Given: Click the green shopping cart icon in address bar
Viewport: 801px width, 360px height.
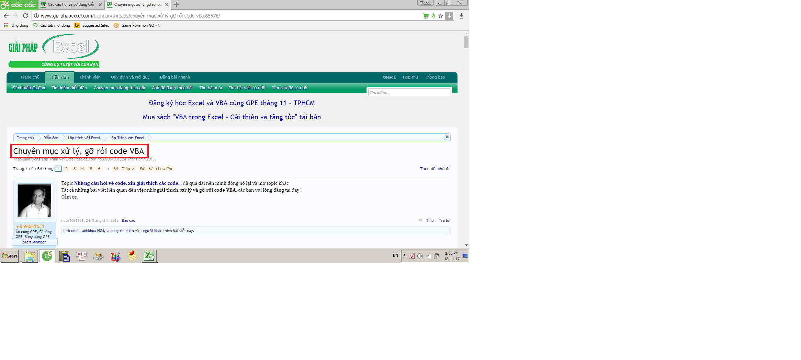Looking at the screenshot, I should click(426, 16).
